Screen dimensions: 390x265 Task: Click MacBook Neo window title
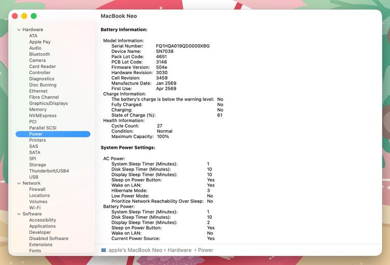coord(119,16)
